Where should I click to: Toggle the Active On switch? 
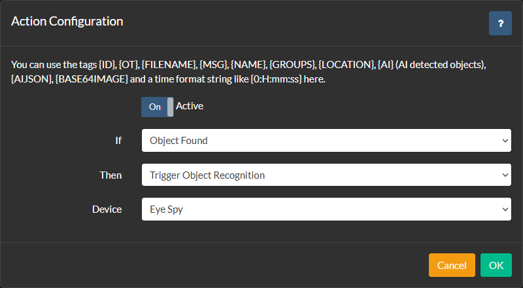[157, 107]
